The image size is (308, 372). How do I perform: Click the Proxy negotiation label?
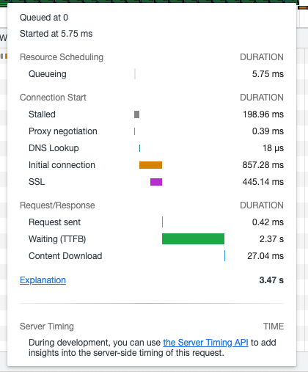[63, 131]
